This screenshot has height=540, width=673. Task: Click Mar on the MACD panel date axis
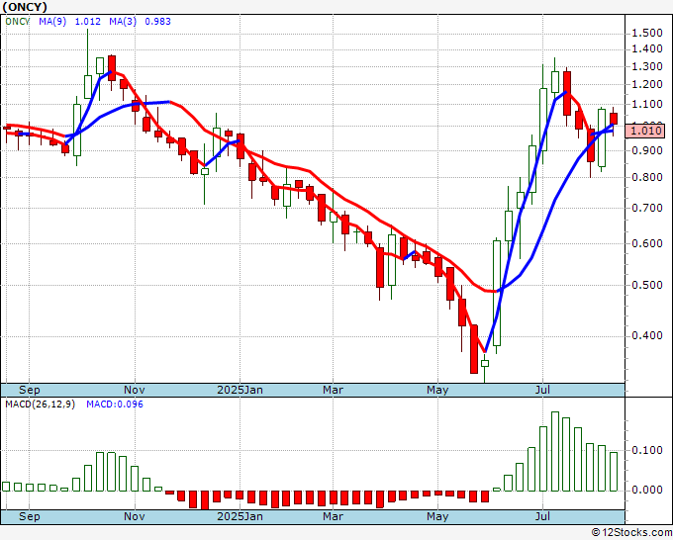(x=334, y=516)
